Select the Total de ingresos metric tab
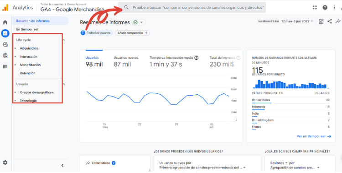342x173 pixels. tap(225, 61)
